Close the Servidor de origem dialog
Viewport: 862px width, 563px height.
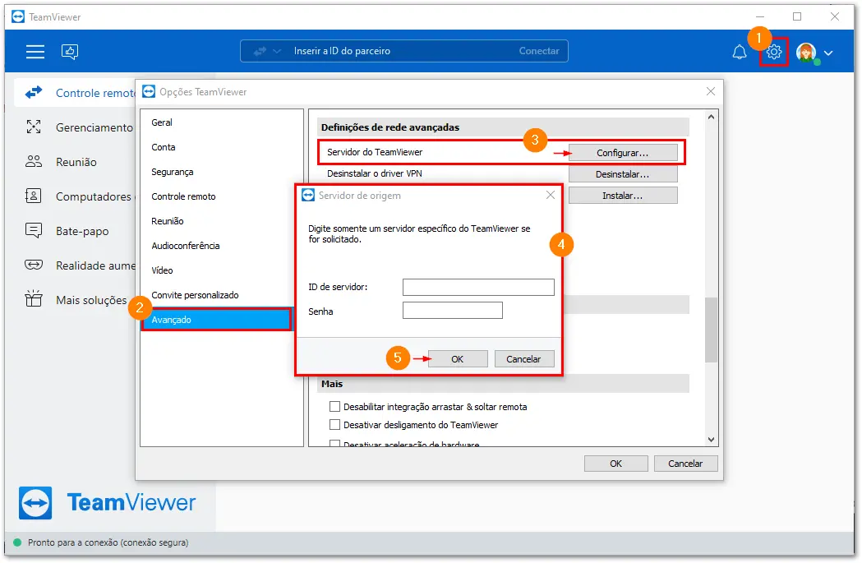point(551,195)
